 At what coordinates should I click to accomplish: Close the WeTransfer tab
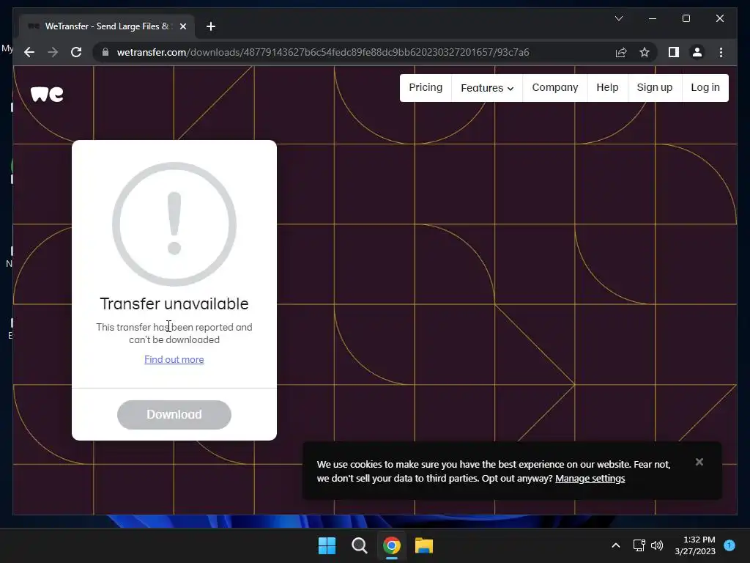point(182,26)
